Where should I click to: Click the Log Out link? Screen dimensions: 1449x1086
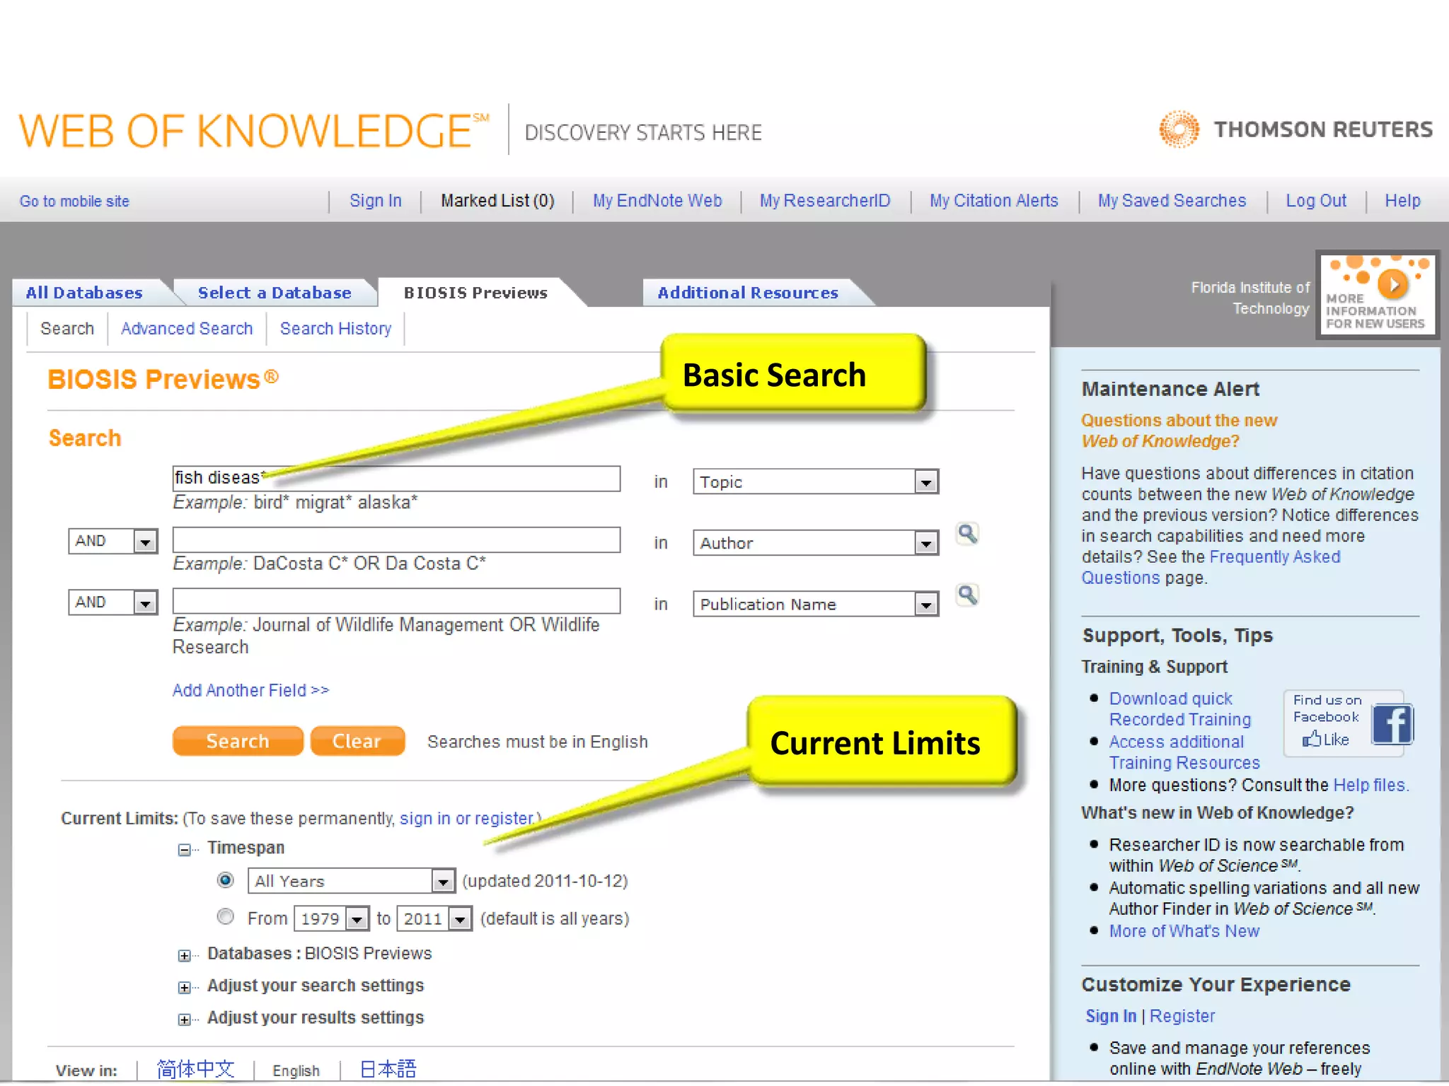tap(1316, 201)
